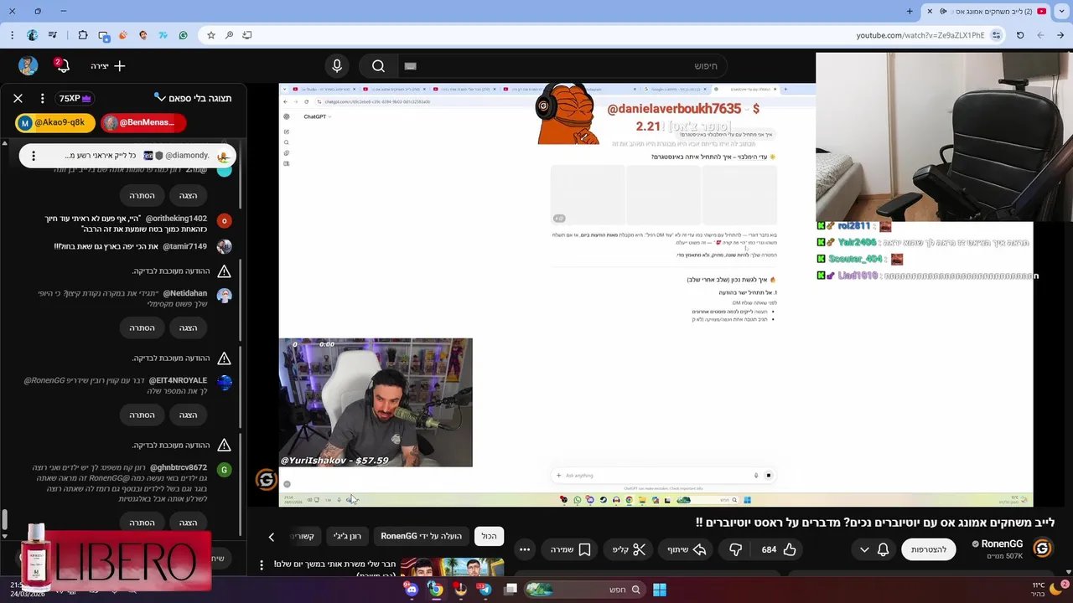
Task: Open Windows Start menu
Action: pyautogui.click(x=660, y=590)
